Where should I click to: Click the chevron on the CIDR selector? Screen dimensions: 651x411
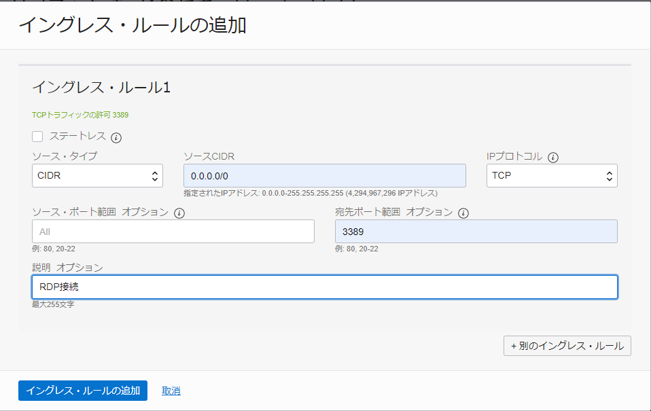(156, 175)
